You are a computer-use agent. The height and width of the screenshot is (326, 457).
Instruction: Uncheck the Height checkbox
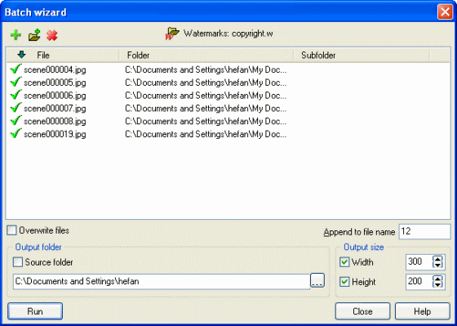click(x=344, y=282)
